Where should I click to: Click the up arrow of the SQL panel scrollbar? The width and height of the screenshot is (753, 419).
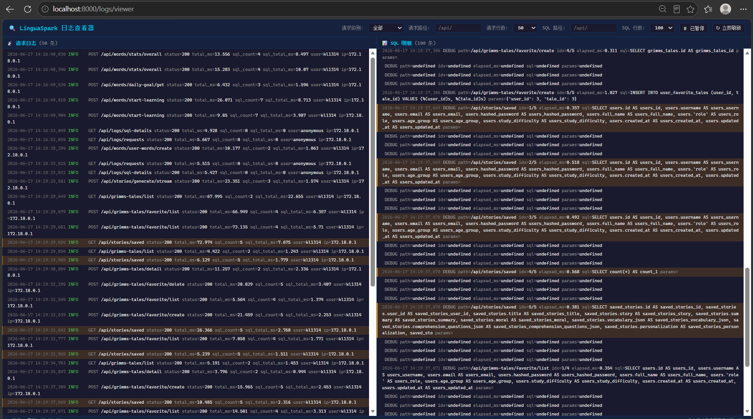[747, 53]
